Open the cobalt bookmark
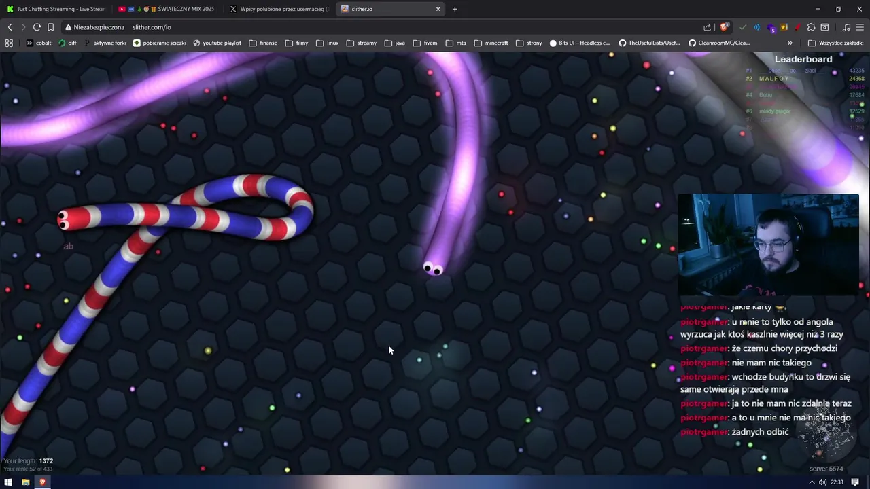This screenshot has height=489, width=870. point(39,43)
